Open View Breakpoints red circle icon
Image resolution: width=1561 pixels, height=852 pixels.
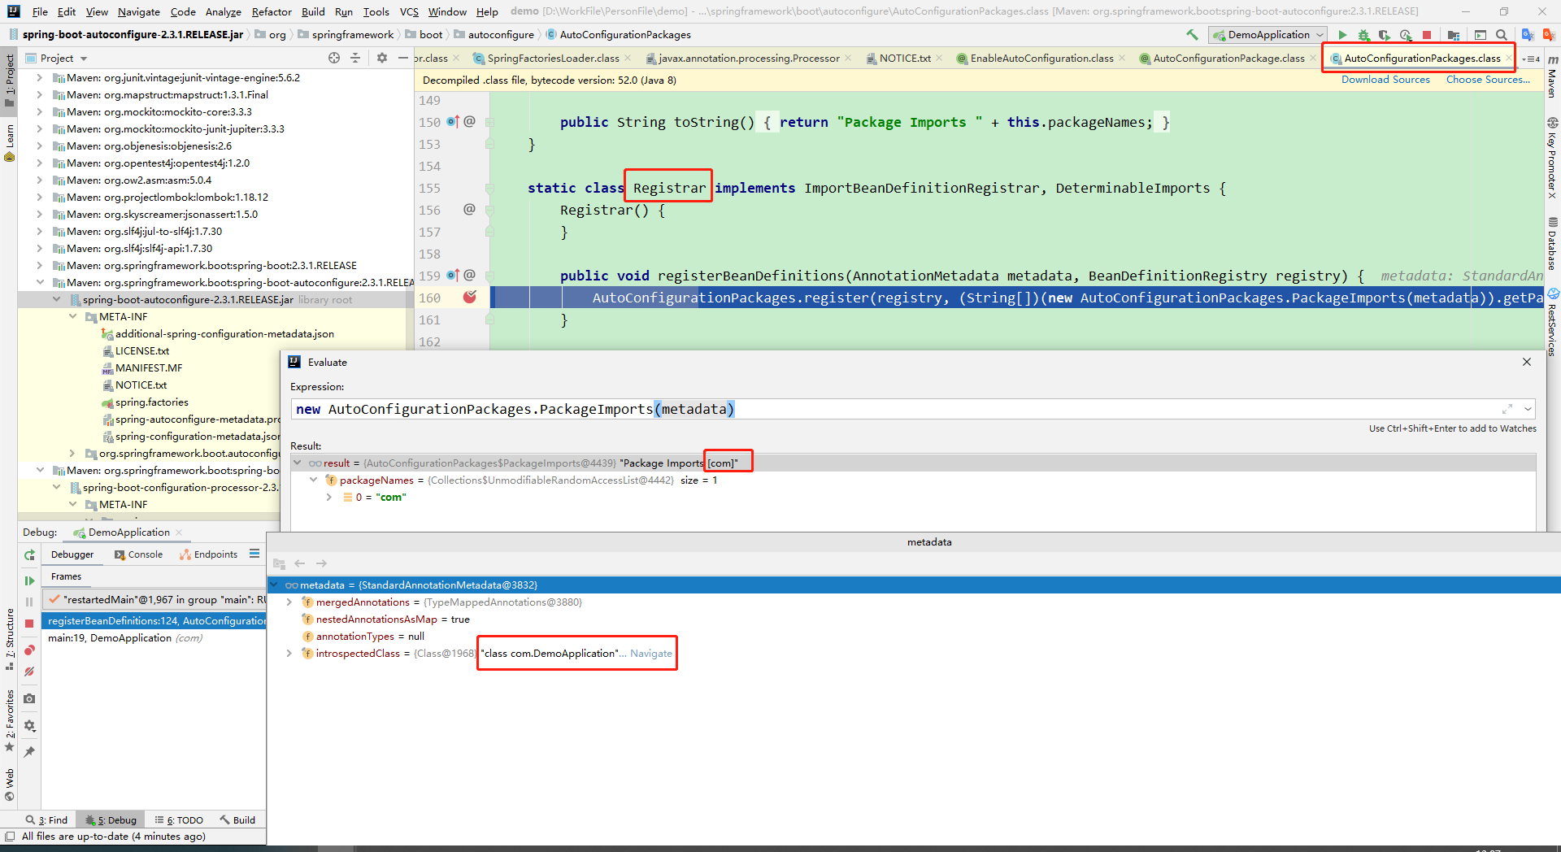pos(29,650)
